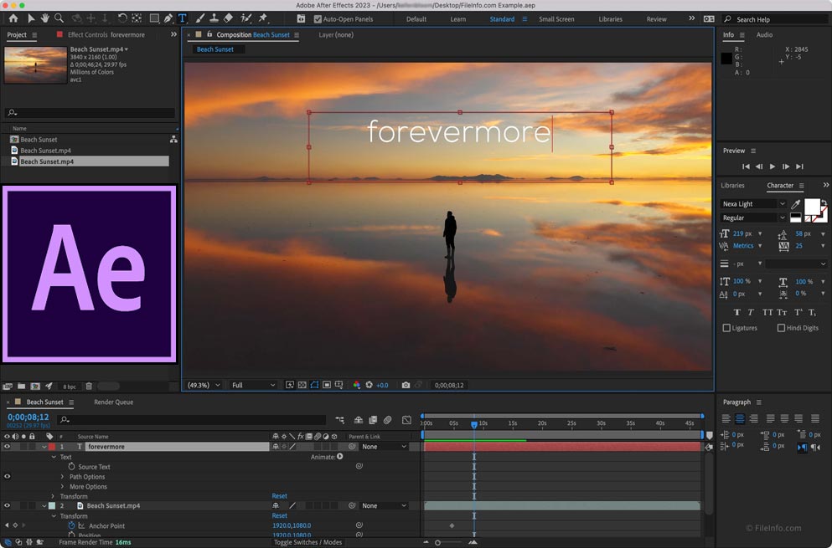Viewport: 832px width, 548px height.
Task: Center align text in Paragraph panel
Action: 740,418
